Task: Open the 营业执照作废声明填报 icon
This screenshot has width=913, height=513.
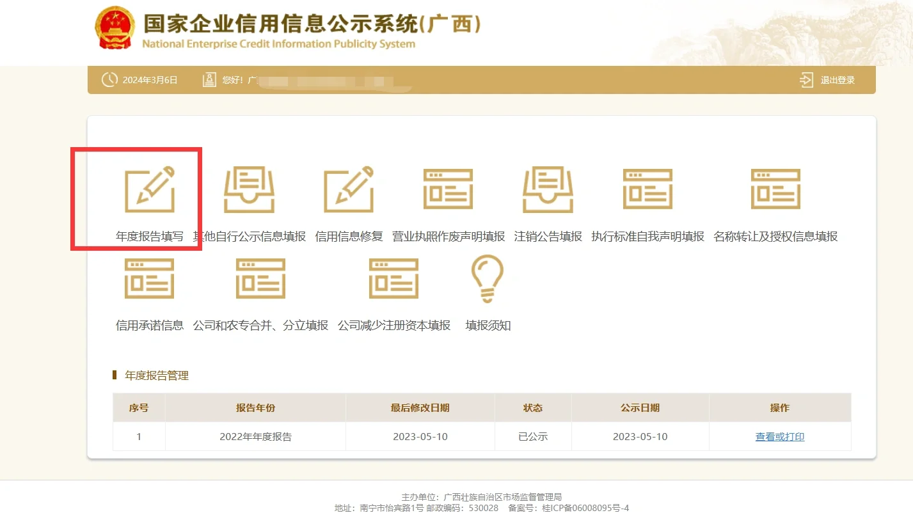Action: [449, 189]
